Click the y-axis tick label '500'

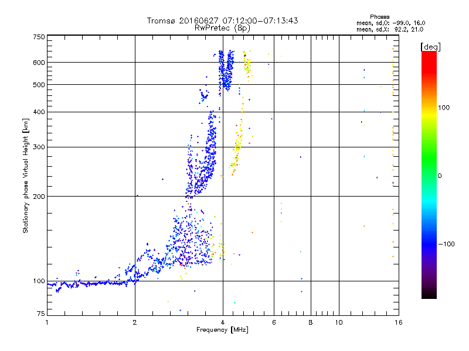[39, 85]
